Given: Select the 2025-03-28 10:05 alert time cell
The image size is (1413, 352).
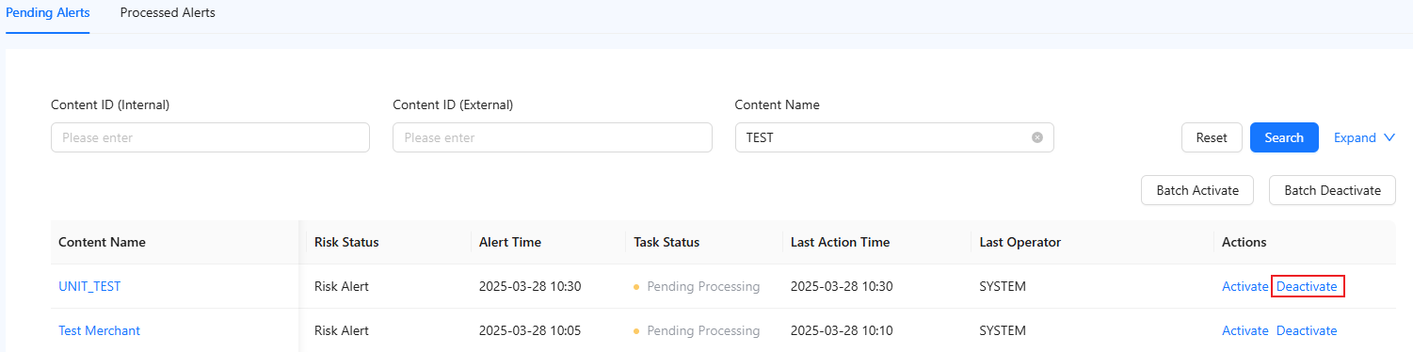Looking at the screenshot, I should pos(530,330).
